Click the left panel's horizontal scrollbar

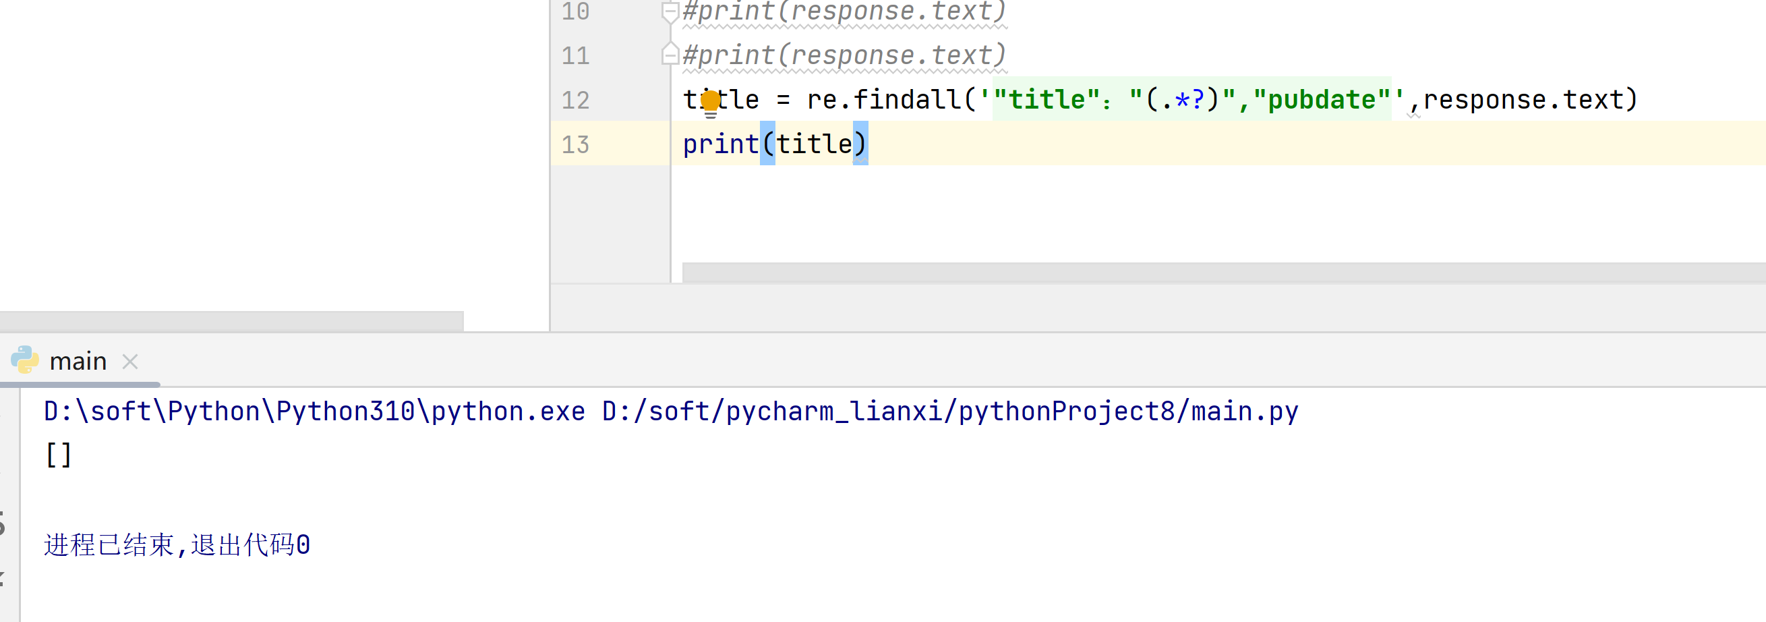232,321
